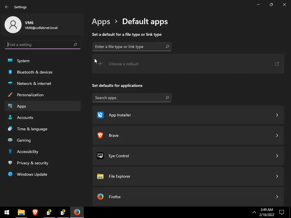This screenshot has height=218, width=291.
Task: Focus the Find a setting search box
Action: coord(43,45)
